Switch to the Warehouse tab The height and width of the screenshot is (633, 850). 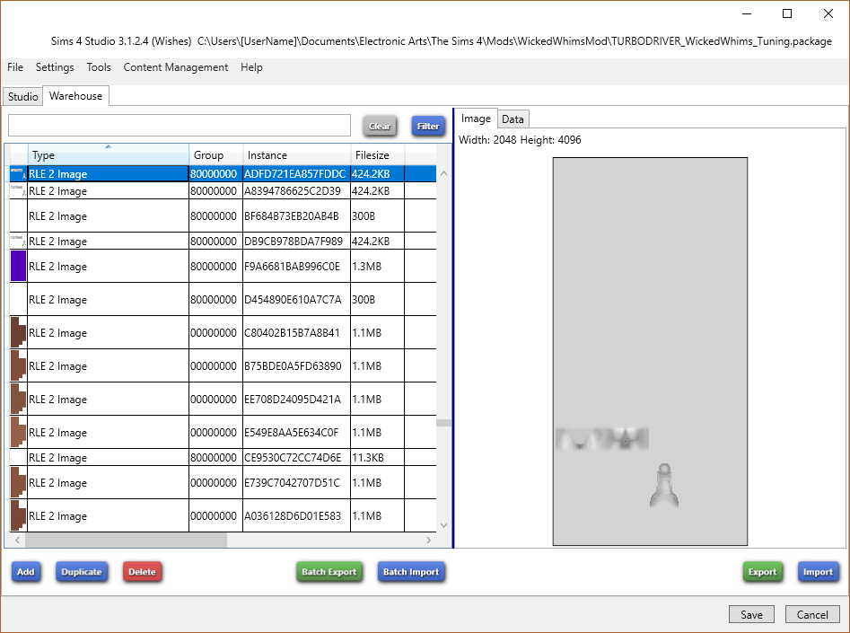76,96
